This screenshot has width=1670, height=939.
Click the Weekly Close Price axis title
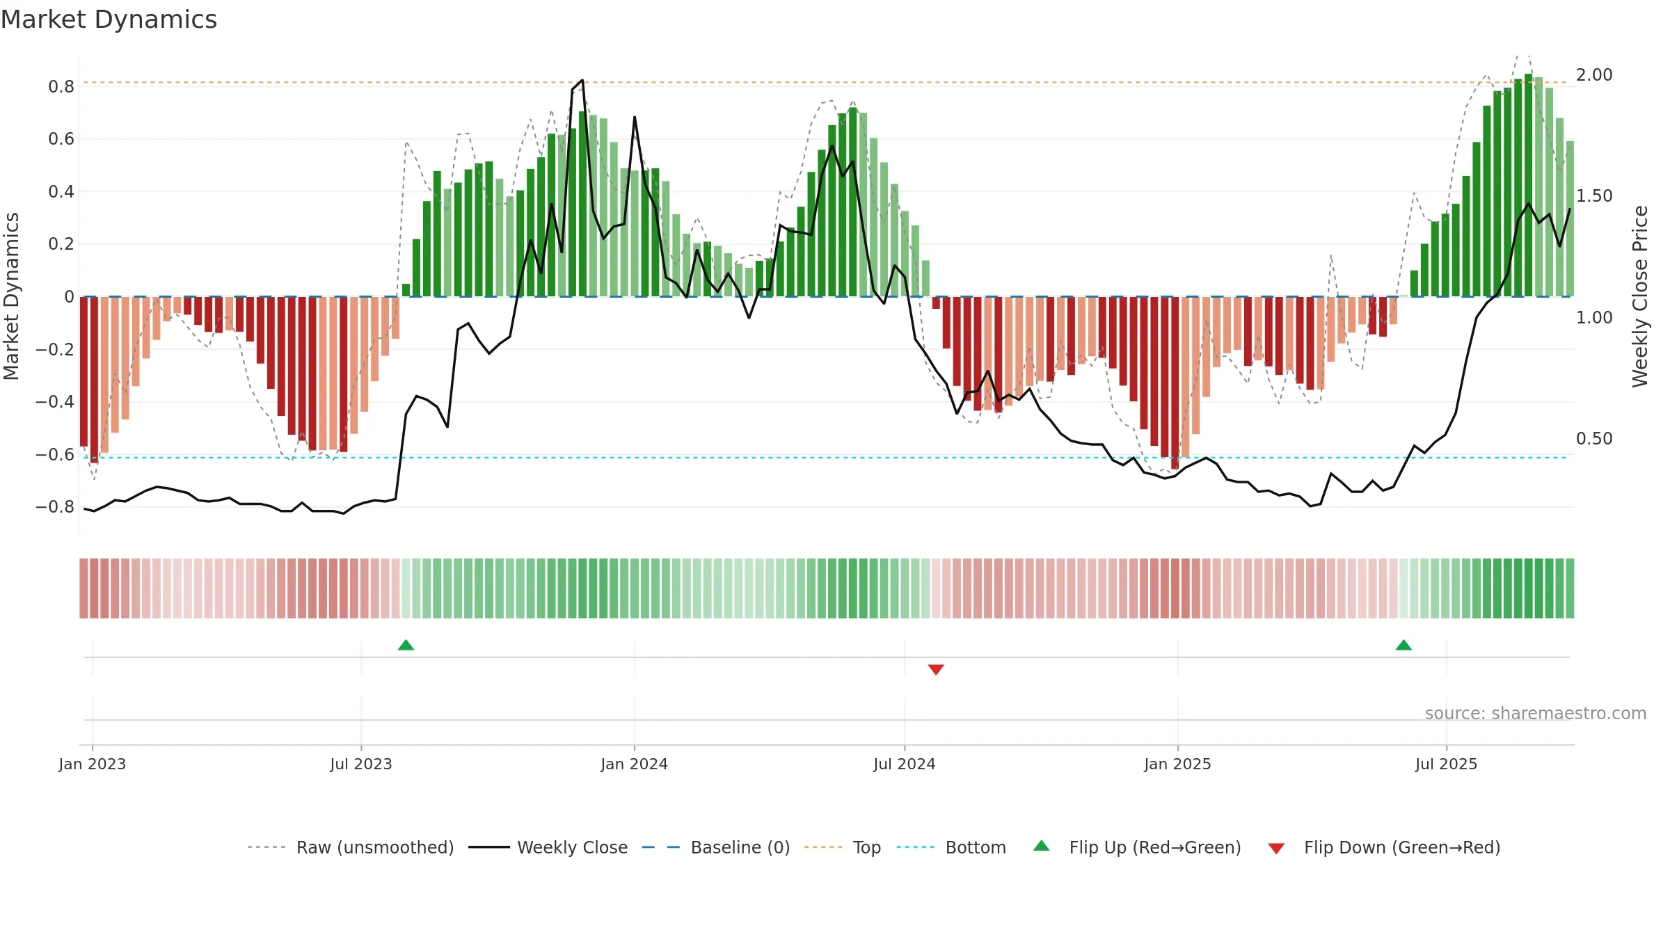(1640, 296)
